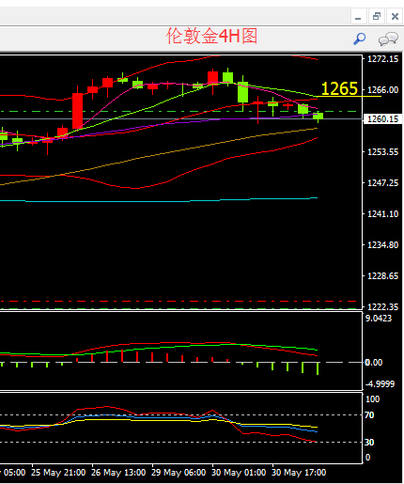404x484 pixels.
Task: Minimize the chart window
Action: pos(358,16)
